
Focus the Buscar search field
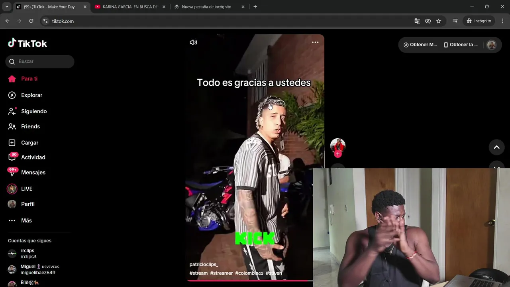[x=40, y=61]
